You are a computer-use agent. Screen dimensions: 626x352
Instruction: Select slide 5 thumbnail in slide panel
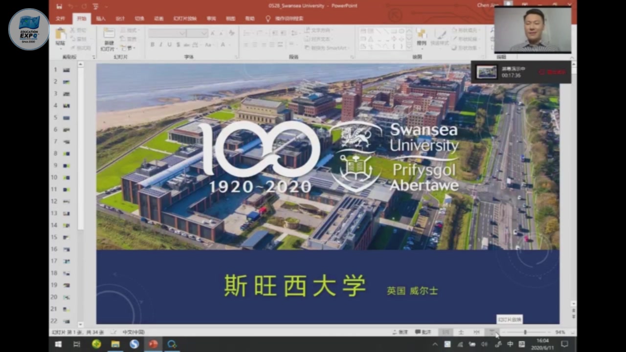pyautogui.click(x=66, y=118)
